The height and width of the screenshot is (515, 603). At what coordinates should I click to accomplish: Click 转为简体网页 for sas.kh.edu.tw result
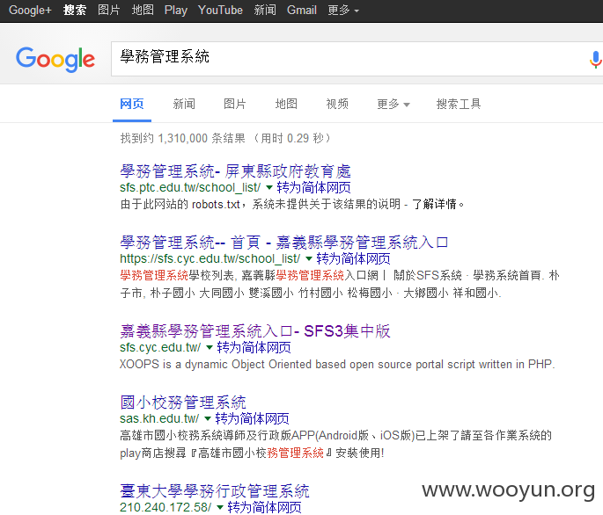point(253,418)
